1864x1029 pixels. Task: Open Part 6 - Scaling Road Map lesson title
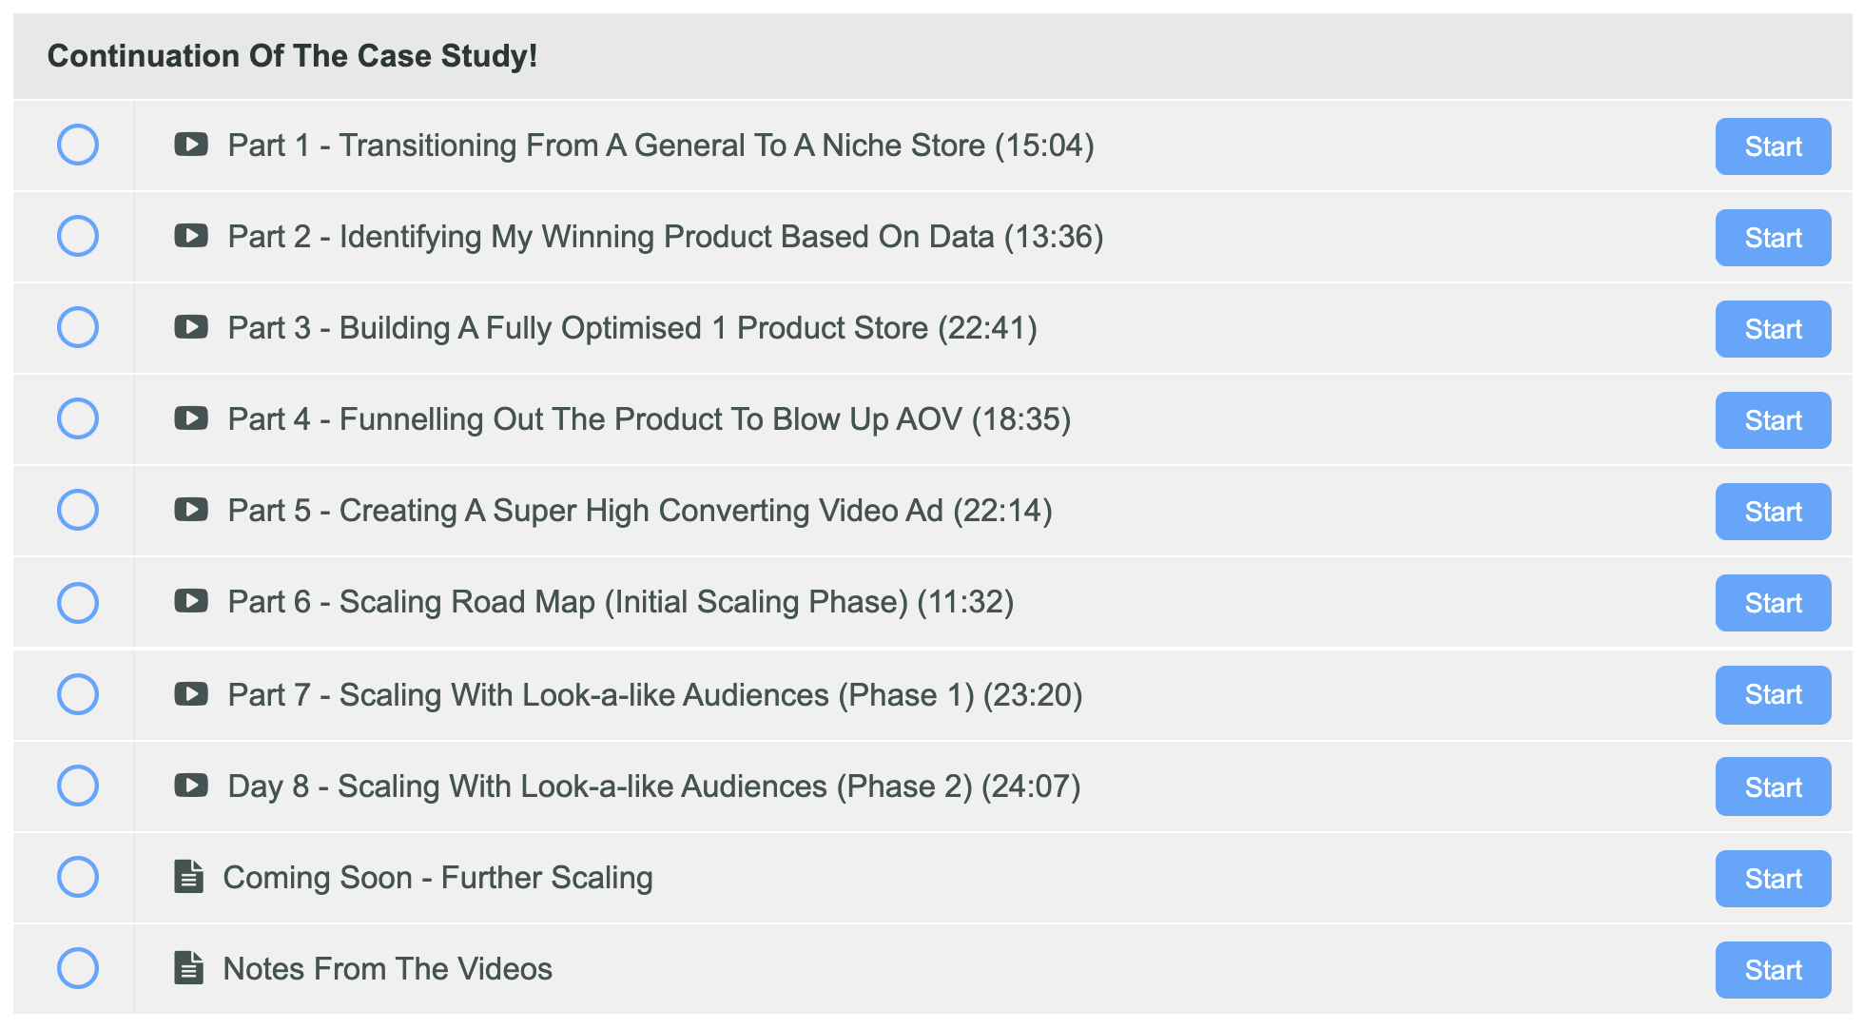620,602
